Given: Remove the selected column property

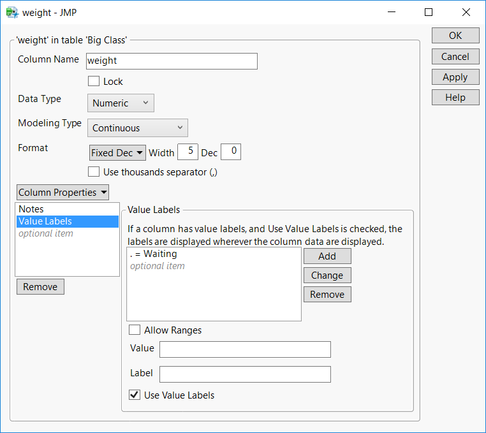Looking at the screenshot, I should tap(40, 287).
